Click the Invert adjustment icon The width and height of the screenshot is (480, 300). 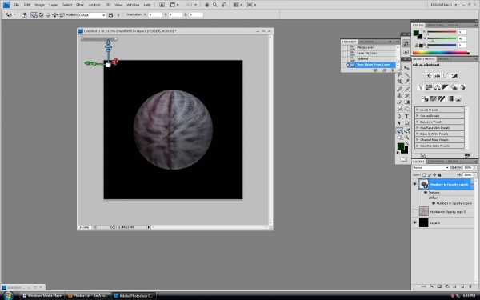[x=425, y=98]
